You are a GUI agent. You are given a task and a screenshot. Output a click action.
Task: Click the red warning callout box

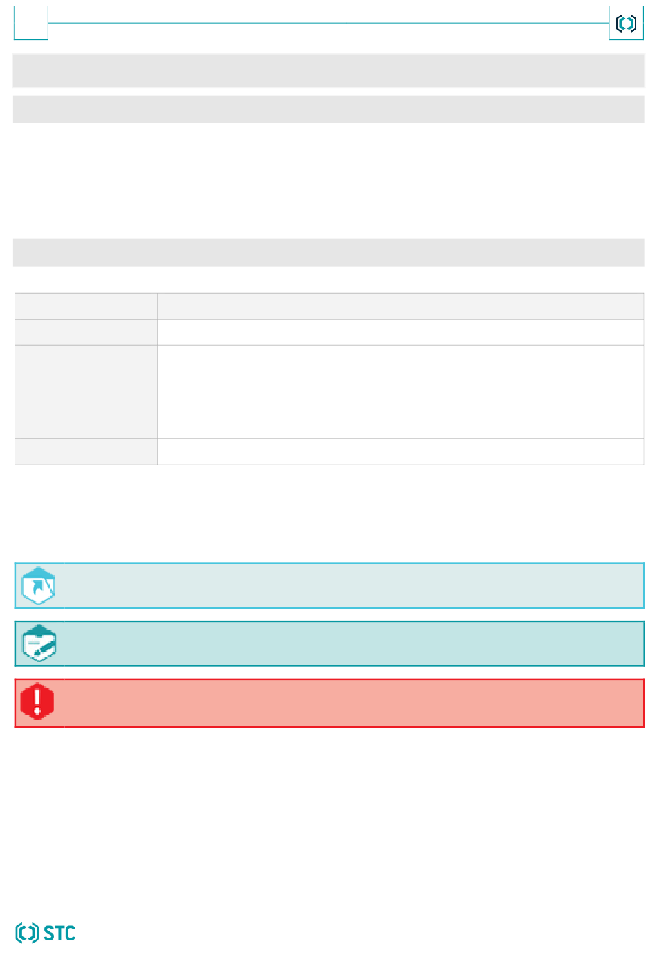point(329,703)
